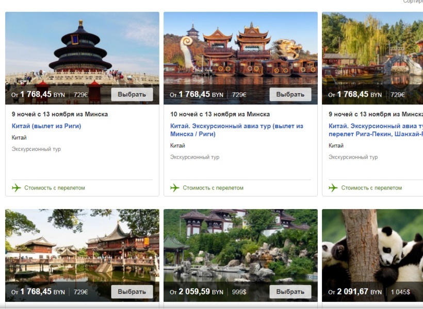Open the Китай (вылет из Риги) tour link
The image size is (423, 309).
click(x=46, y=126)
